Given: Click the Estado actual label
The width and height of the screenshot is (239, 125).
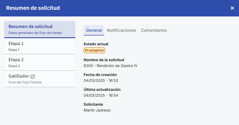Looking at the screenshot, I should pos(96,44).
